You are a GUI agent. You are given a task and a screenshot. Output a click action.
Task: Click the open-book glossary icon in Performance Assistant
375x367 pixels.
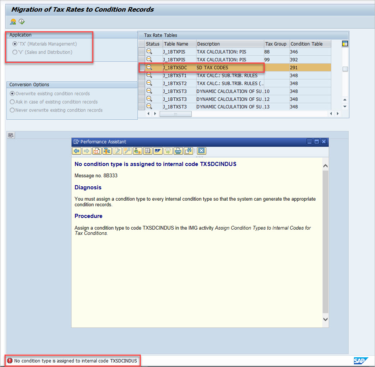pos(148,151)
